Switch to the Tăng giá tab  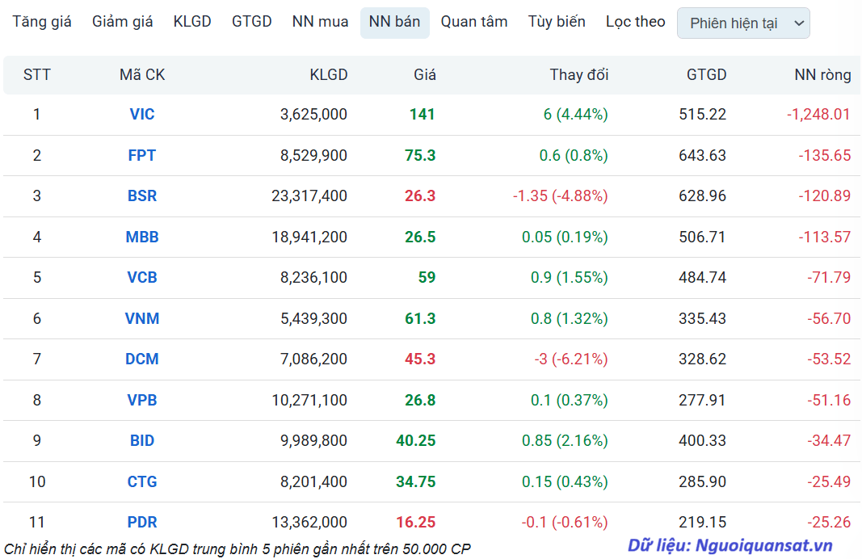pyautogui.click(x=42, y=22)
